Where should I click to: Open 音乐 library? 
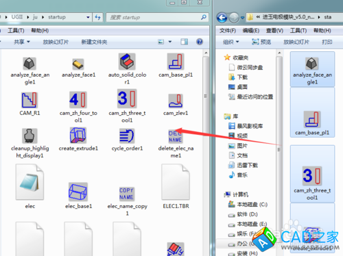238,175
